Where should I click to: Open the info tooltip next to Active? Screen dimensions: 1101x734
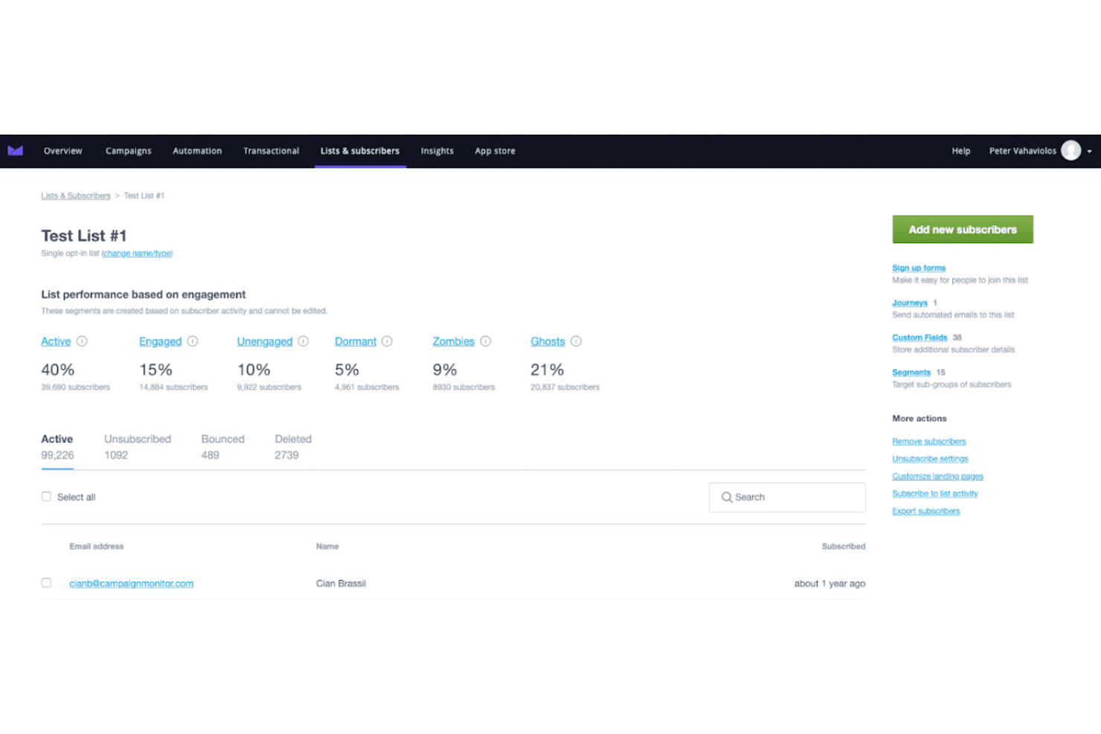point(83,341)
